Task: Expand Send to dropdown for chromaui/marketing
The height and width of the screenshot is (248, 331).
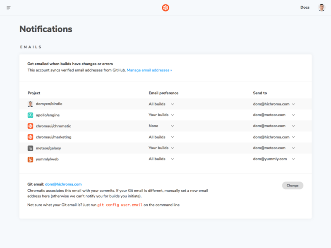Action: coord(274,137)
